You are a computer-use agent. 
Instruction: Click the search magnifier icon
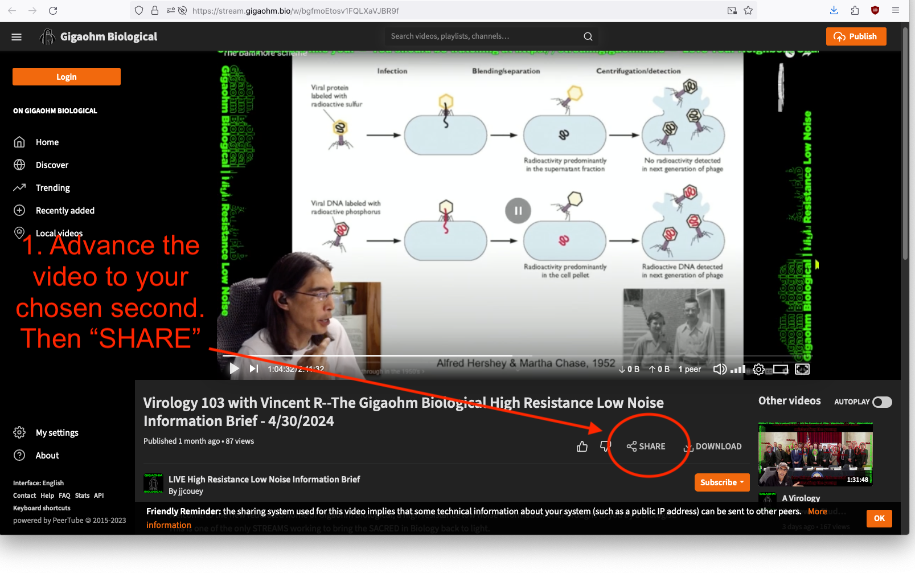click(588, 36)
